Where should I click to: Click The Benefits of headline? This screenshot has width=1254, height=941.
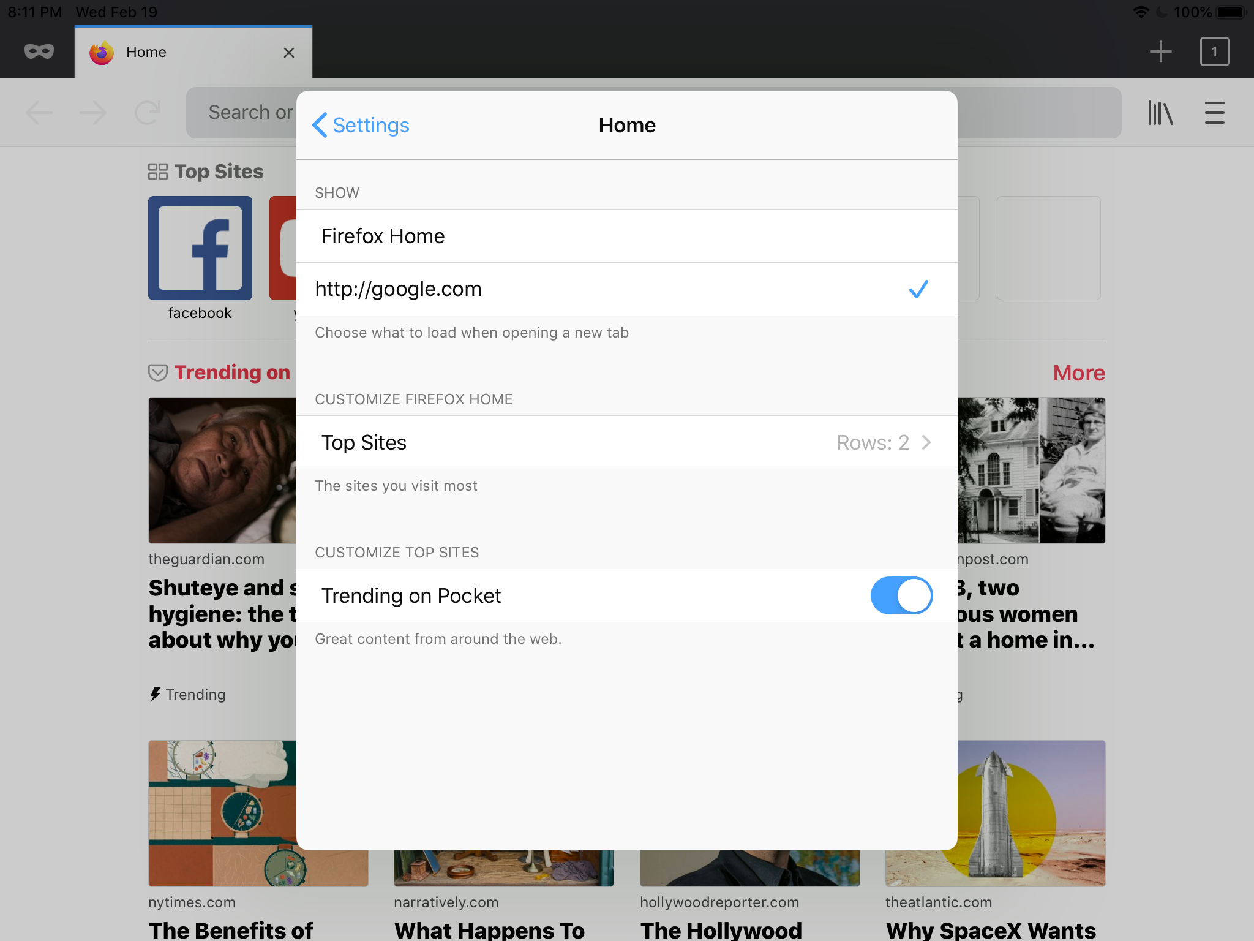[x=231, y=930]
